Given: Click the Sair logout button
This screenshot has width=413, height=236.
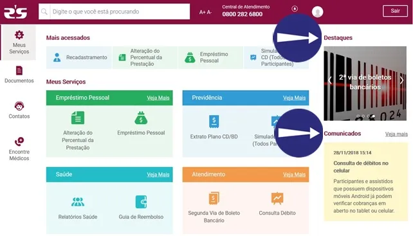Looking at the screenshot, I should tap(395, 11).
